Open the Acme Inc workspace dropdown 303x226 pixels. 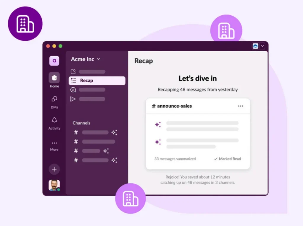click(98, 59)
